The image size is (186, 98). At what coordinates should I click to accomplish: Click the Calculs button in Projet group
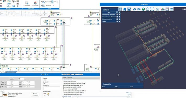tap(54, 2)
